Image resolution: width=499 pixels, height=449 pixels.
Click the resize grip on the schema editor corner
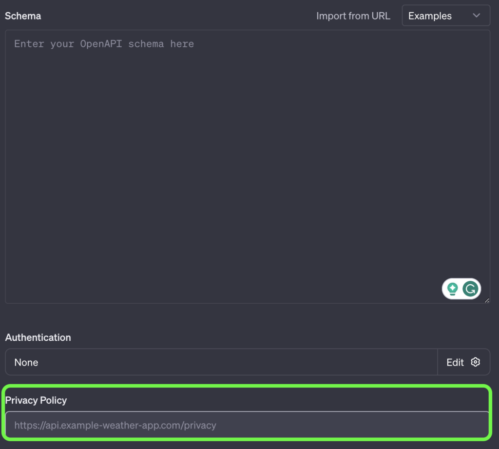pyautogui.click(x=487, y=301)
